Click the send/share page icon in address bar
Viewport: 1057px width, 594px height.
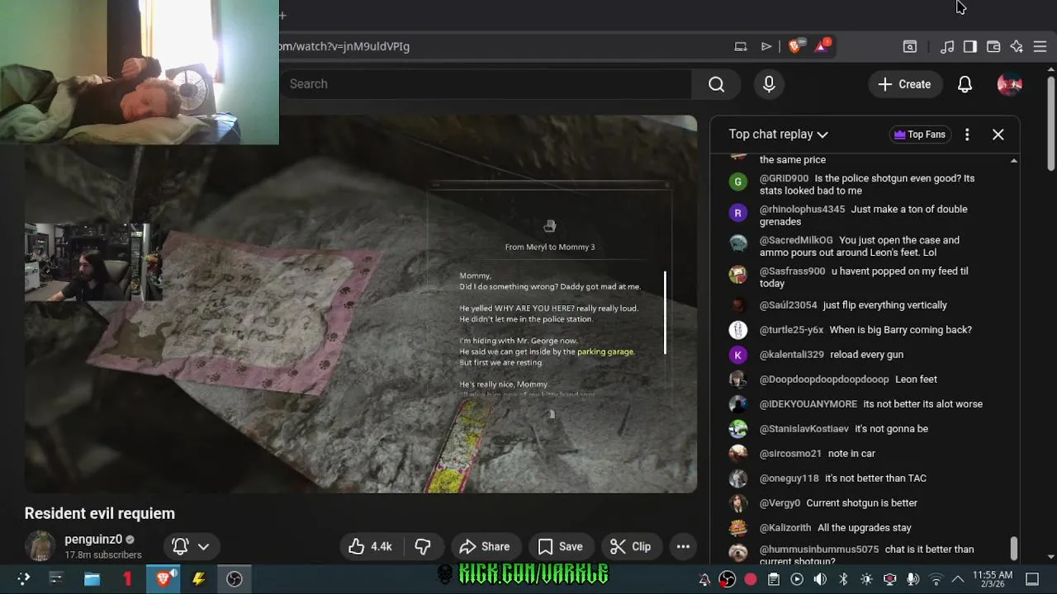766,46
